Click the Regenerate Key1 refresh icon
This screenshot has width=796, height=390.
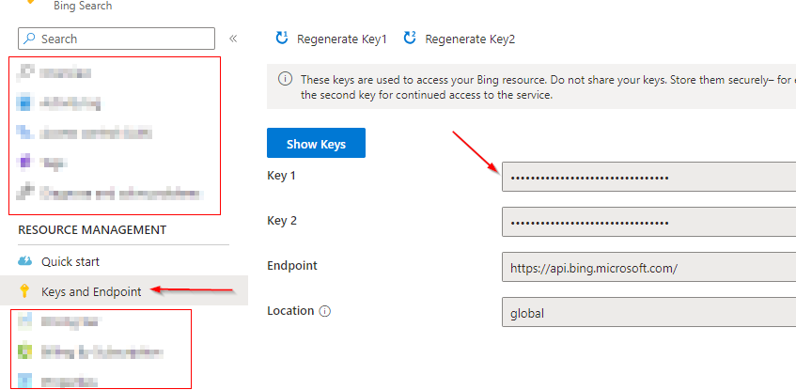tap(281, 39)
